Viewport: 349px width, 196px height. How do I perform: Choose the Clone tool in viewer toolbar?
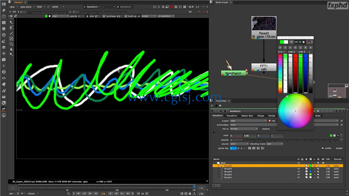[11, 44]
